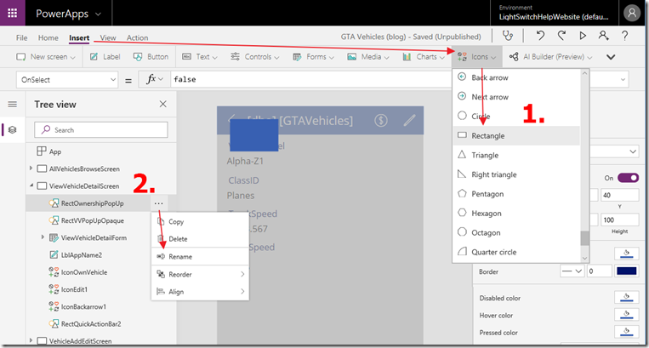This screenshot has height=348, width=649.
Task: Choose Rename in the context menu
Action: click(x=201, y=257)
